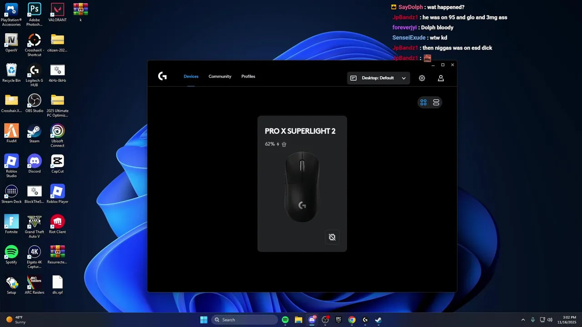The image size is (582, 327).
Task: Open Spotify from the taskbar
Action: pyautogui.click(x=285, y=320)
